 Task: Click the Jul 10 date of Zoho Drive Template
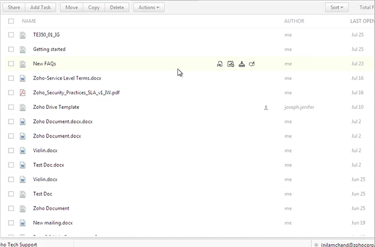coord(358,107)
